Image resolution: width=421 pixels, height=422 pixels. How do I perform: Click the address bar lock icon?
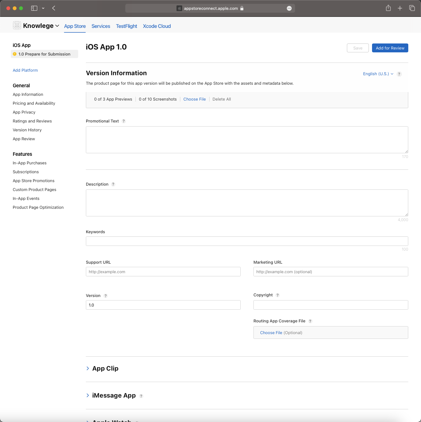point(242,8)
